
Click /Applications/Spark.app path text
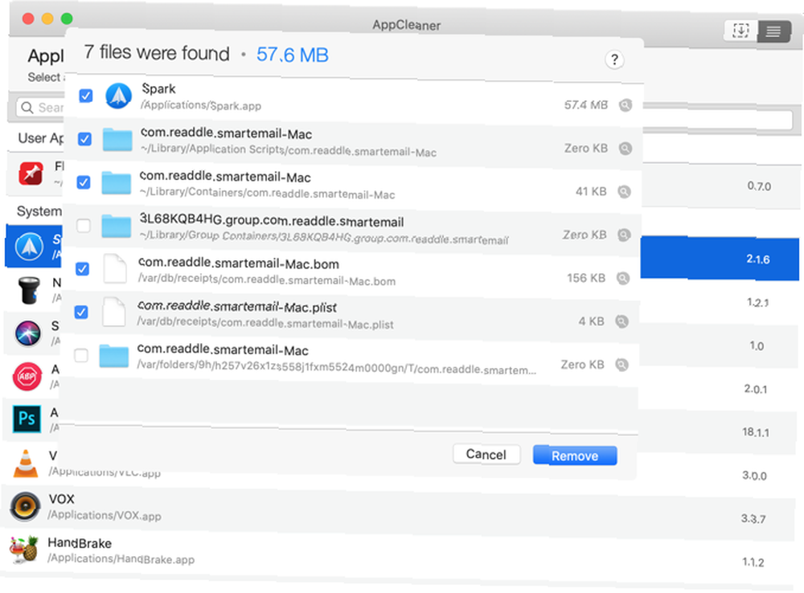click(x=201, y=105)
